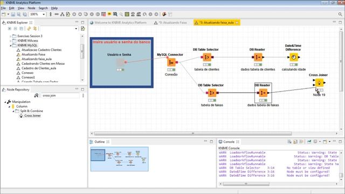This screenshot has width=345, height=194.
Task: Click the workflow canvas horizontal scrollbar
Action: (193, 134)
